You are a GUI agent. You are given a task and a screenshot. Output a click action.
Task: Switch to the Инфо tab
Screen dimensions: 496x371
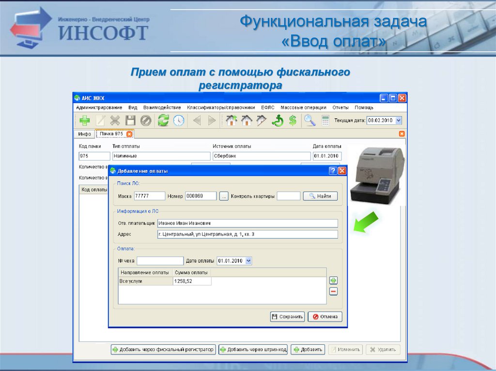pyautogui.click(x=84, y=134)
